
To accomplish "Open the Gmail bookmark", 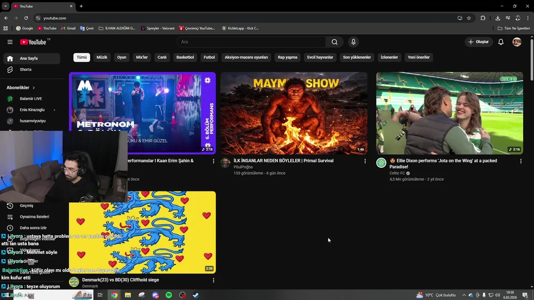I will pos(68,28).
